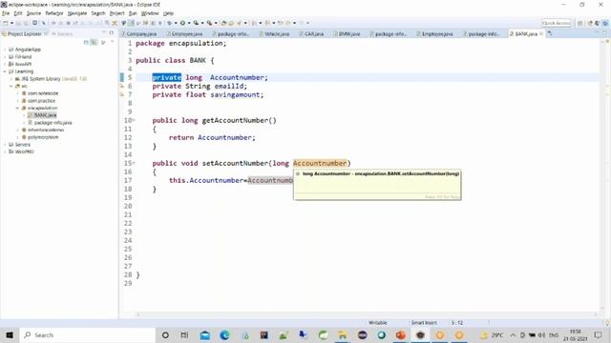Open the Refactor menu

54,13
